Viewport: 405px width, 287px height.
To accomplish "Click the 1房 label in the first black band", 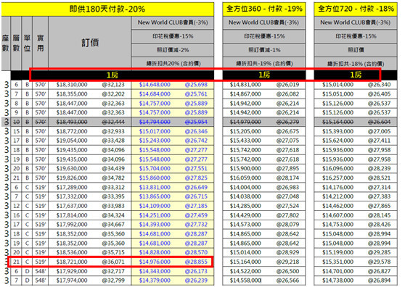I will tap(112, 75).
